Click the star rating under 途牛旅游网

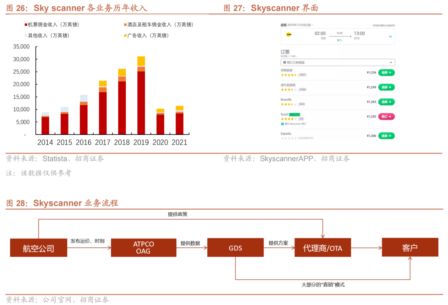289,90
